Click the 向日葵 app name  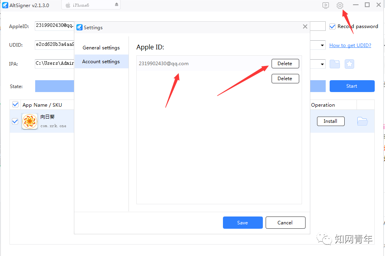[47, 117]
